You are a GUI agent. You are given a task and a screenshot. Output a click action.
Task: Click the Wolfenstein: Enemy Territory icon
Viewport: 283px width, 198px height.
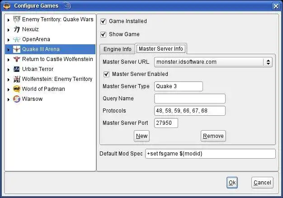tap(17, 79)
